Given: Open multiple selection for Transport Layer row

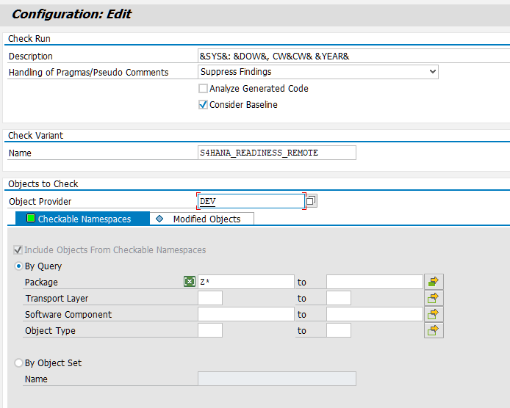Looking at the screenshot, I should point(434,298).
